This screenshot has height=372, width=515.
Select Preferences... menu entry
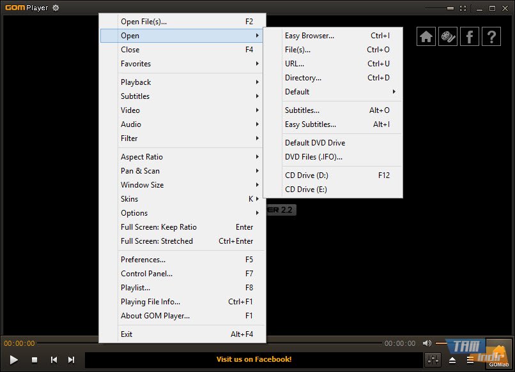coord(183,260)
